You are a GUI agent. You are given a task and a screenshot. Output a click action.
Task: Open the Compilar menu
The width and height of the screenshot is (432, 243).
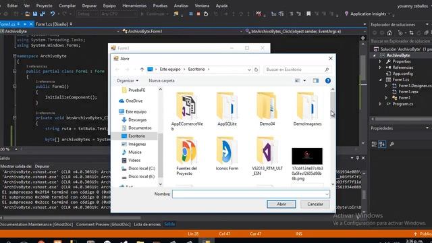[x=67, y=5]
